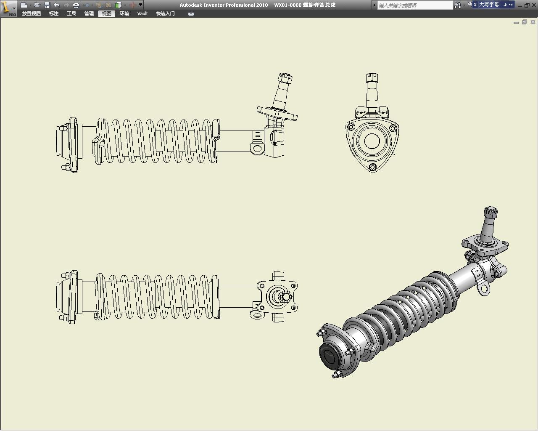
Task: Click the keyword search input field
Action: point(415,5)
